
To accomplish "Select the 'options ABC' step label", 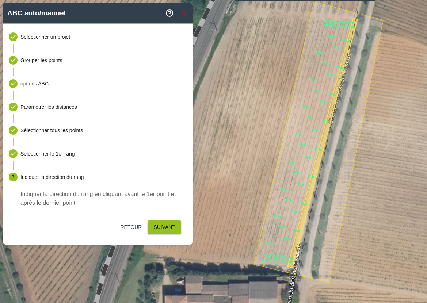I will 34,84.
